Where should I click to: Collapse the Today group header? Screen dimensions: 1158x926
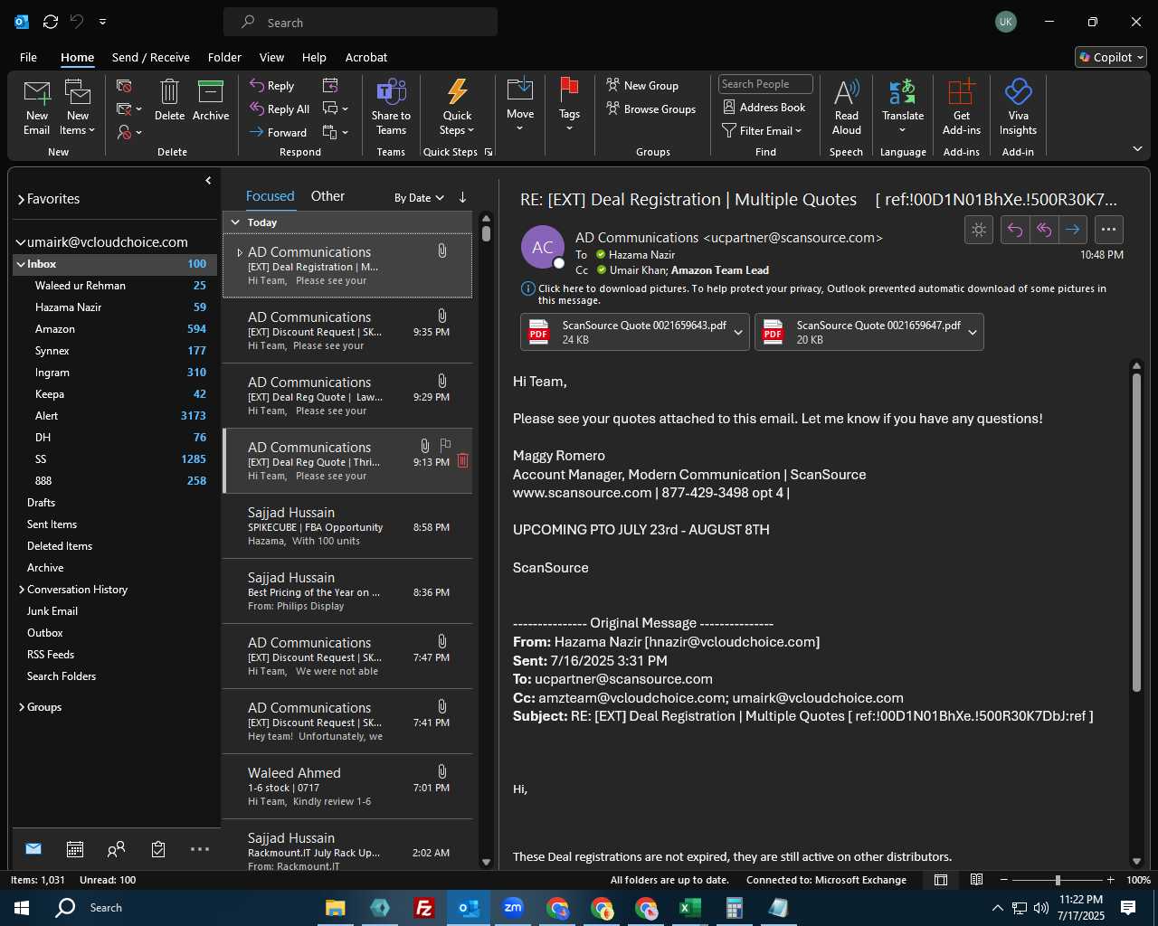point(235,222)
